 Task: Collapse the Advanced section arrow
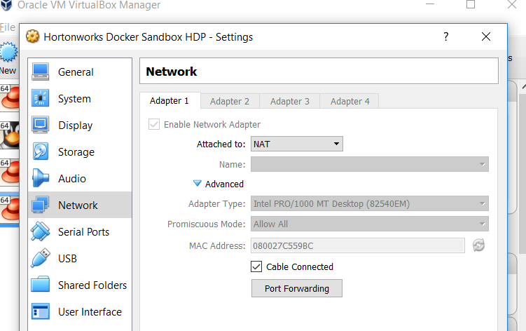[x=198, y=184]
